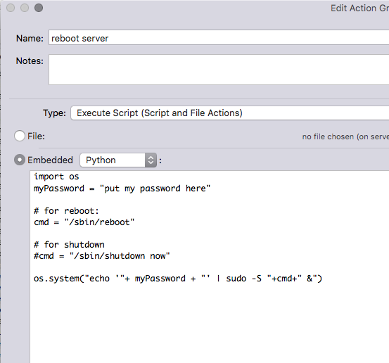Click the 'no file chosen' file path text
This screenshot has height=363, width=389.
tap(345, 136)
